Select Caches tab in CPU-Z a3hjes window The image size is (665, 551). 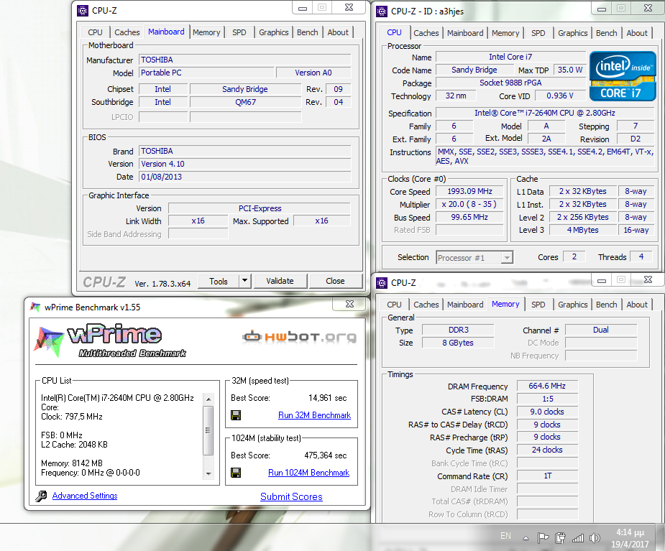(426, 33)
